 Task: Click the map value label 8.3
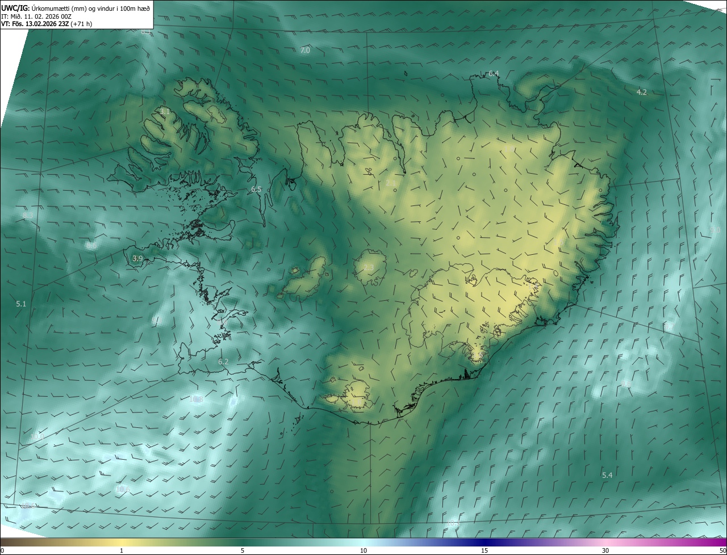tap(28, 216)
